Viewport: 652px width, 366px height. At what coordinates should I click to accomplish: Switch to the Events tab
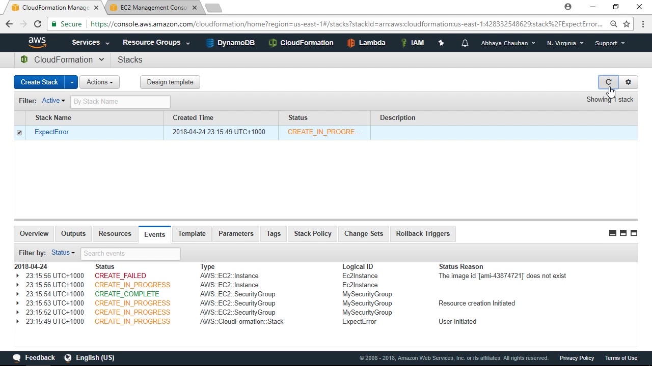(154, 234)
